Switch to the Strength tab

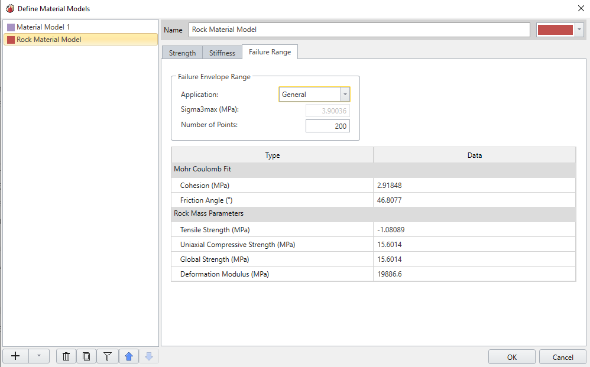coord(182,53)
